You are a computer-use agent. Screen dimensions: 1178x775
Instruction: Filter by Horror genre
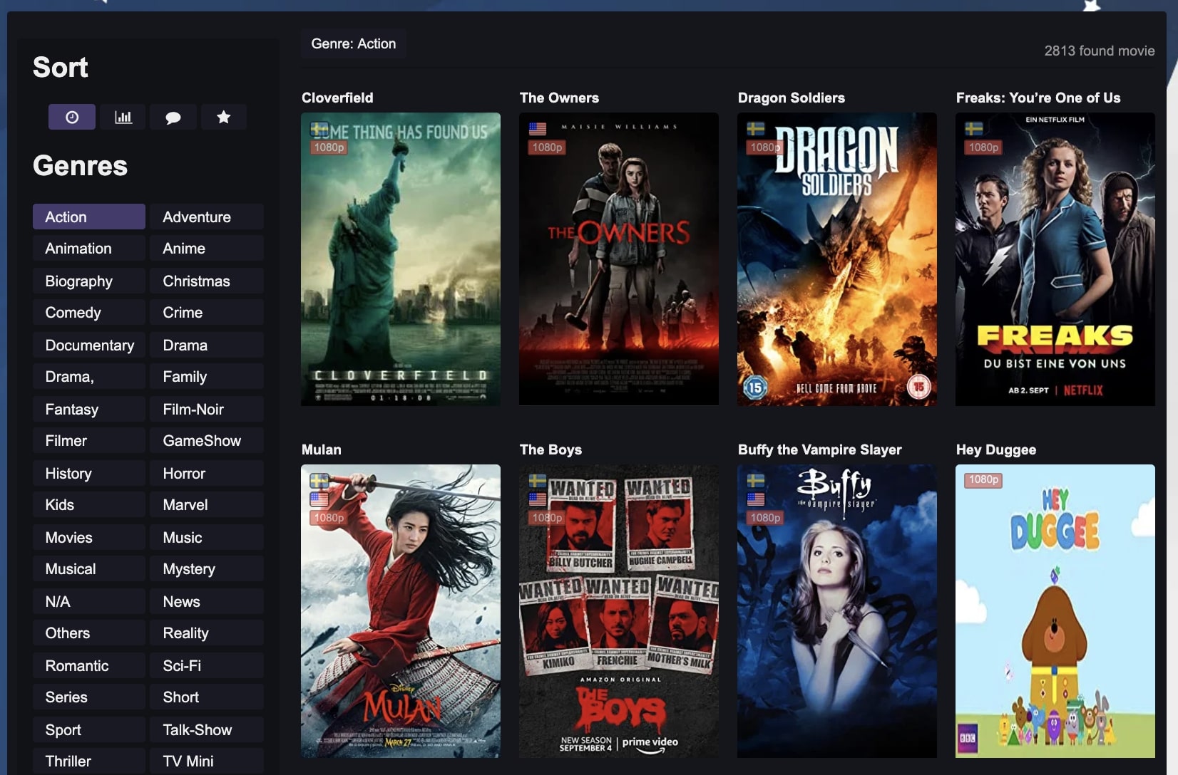click(x=207, y=473)
